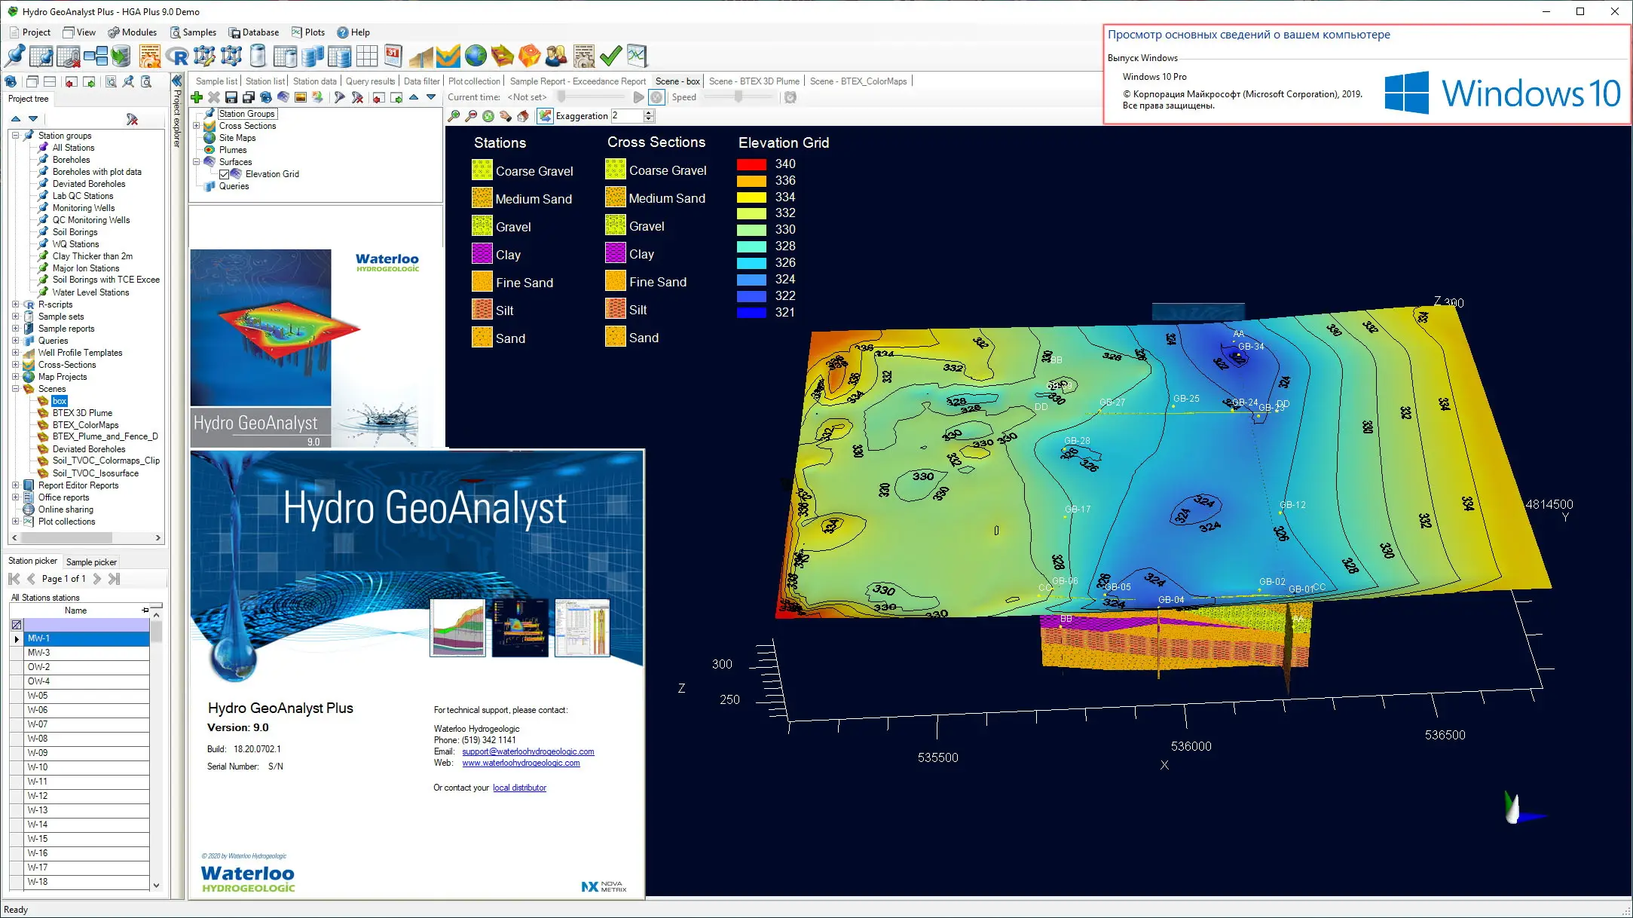Click into the Exaggeration value field
Image resolution: width=1633 pixels, height=918 pixels.
pyautogui.click(x=626, y=116)
